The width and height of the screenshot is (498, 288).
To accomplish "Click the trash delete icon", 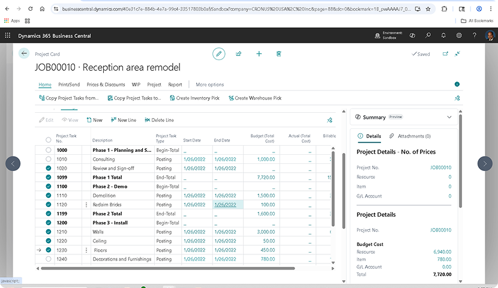I will [279, 54].
